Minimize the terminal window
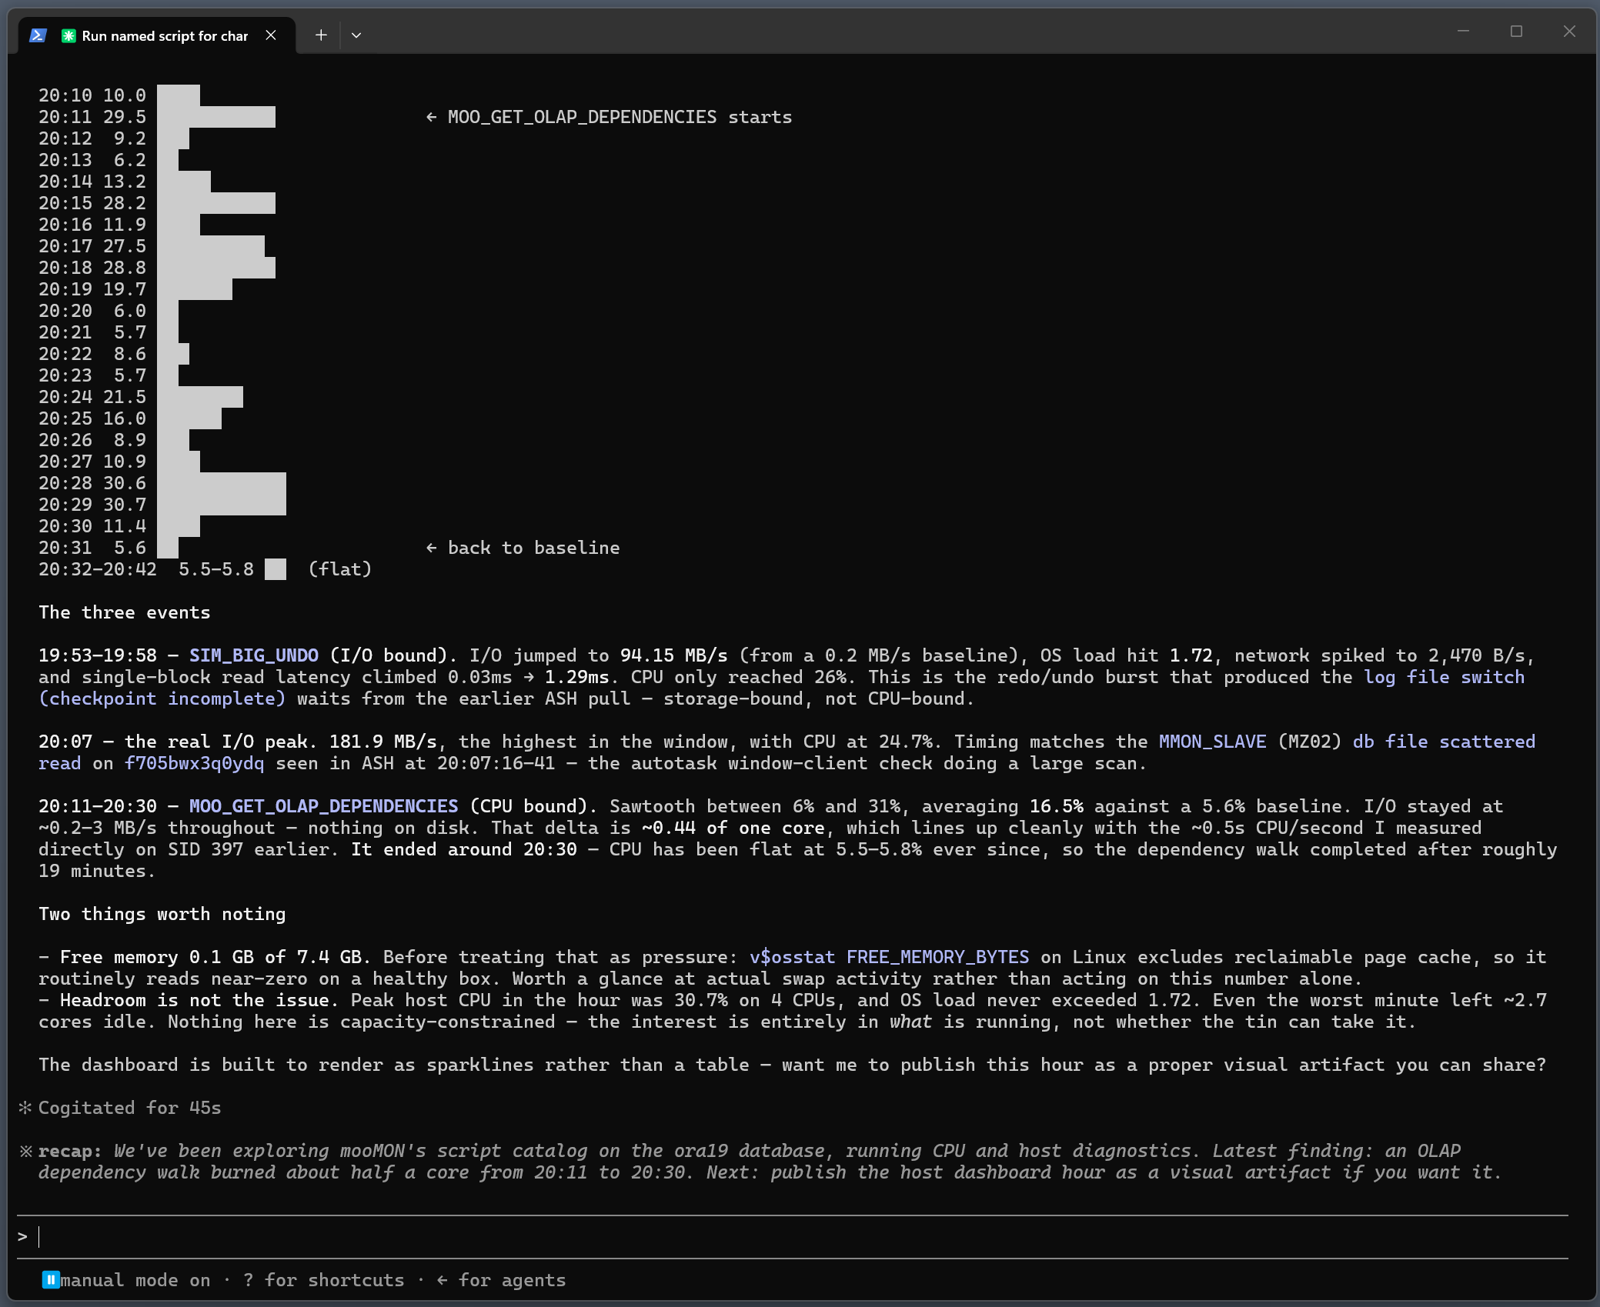Viewport: 1600px width, 1307px height. click(x=1463, y=32)
